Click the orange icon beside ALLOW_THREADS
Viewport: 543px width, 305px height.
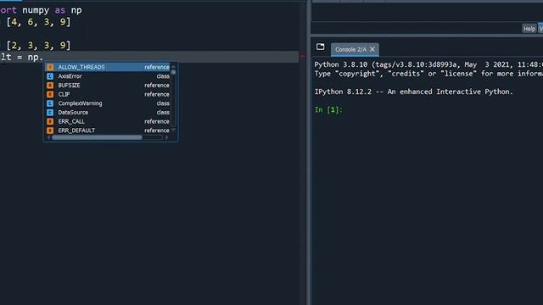pyautogui.click(x=50, y=67)
